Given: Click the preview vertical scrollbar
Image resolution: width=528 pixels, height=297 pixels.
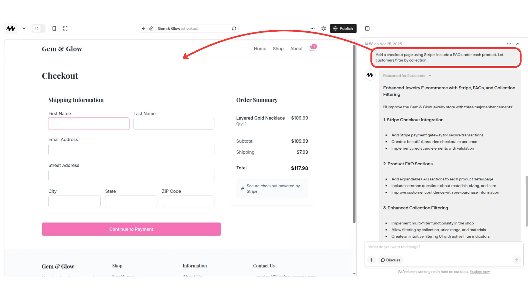Looking at the screenshot, I should 354,133.
